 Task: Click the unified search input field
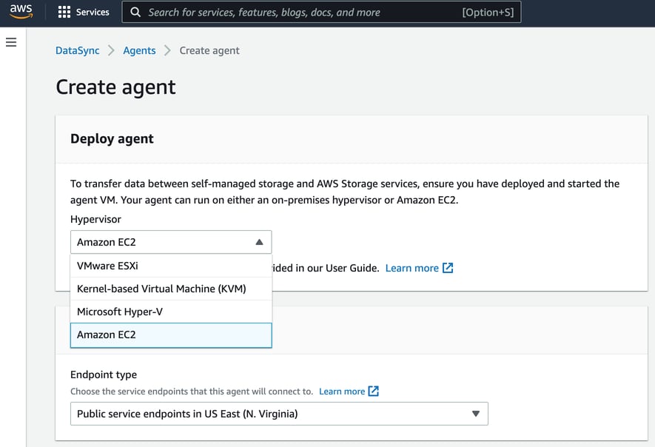(296, 12)
